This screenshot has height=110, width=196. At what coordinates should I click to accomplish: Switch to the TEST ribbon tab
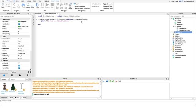tap(35, 1)
